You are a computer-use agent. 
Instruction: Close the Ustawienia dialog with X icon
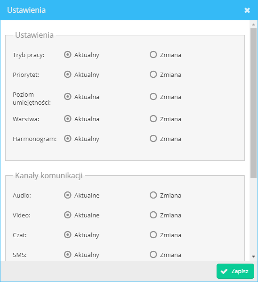(247, 10)
